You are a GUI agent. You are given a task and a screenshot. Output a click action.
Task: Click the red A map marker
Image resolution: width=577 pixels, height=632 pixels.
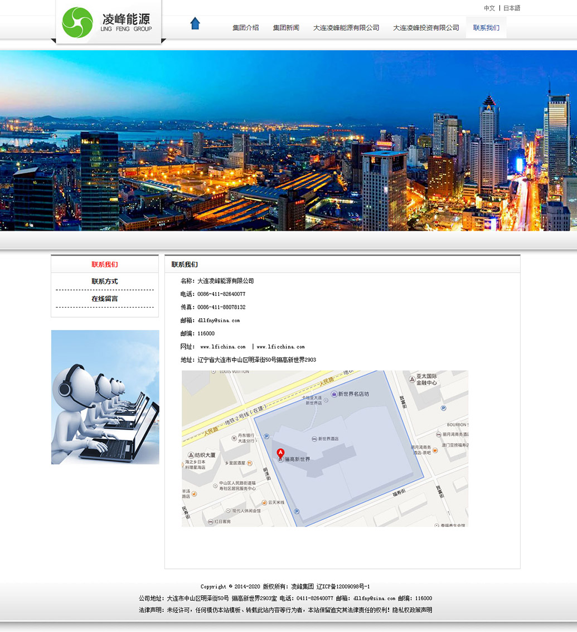(280, 453)
